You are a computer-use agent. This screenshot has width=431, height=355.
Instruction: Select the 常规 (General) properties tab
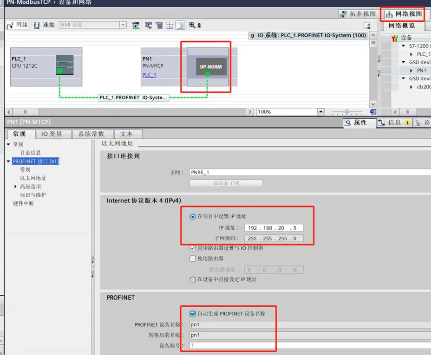[20, 134]
